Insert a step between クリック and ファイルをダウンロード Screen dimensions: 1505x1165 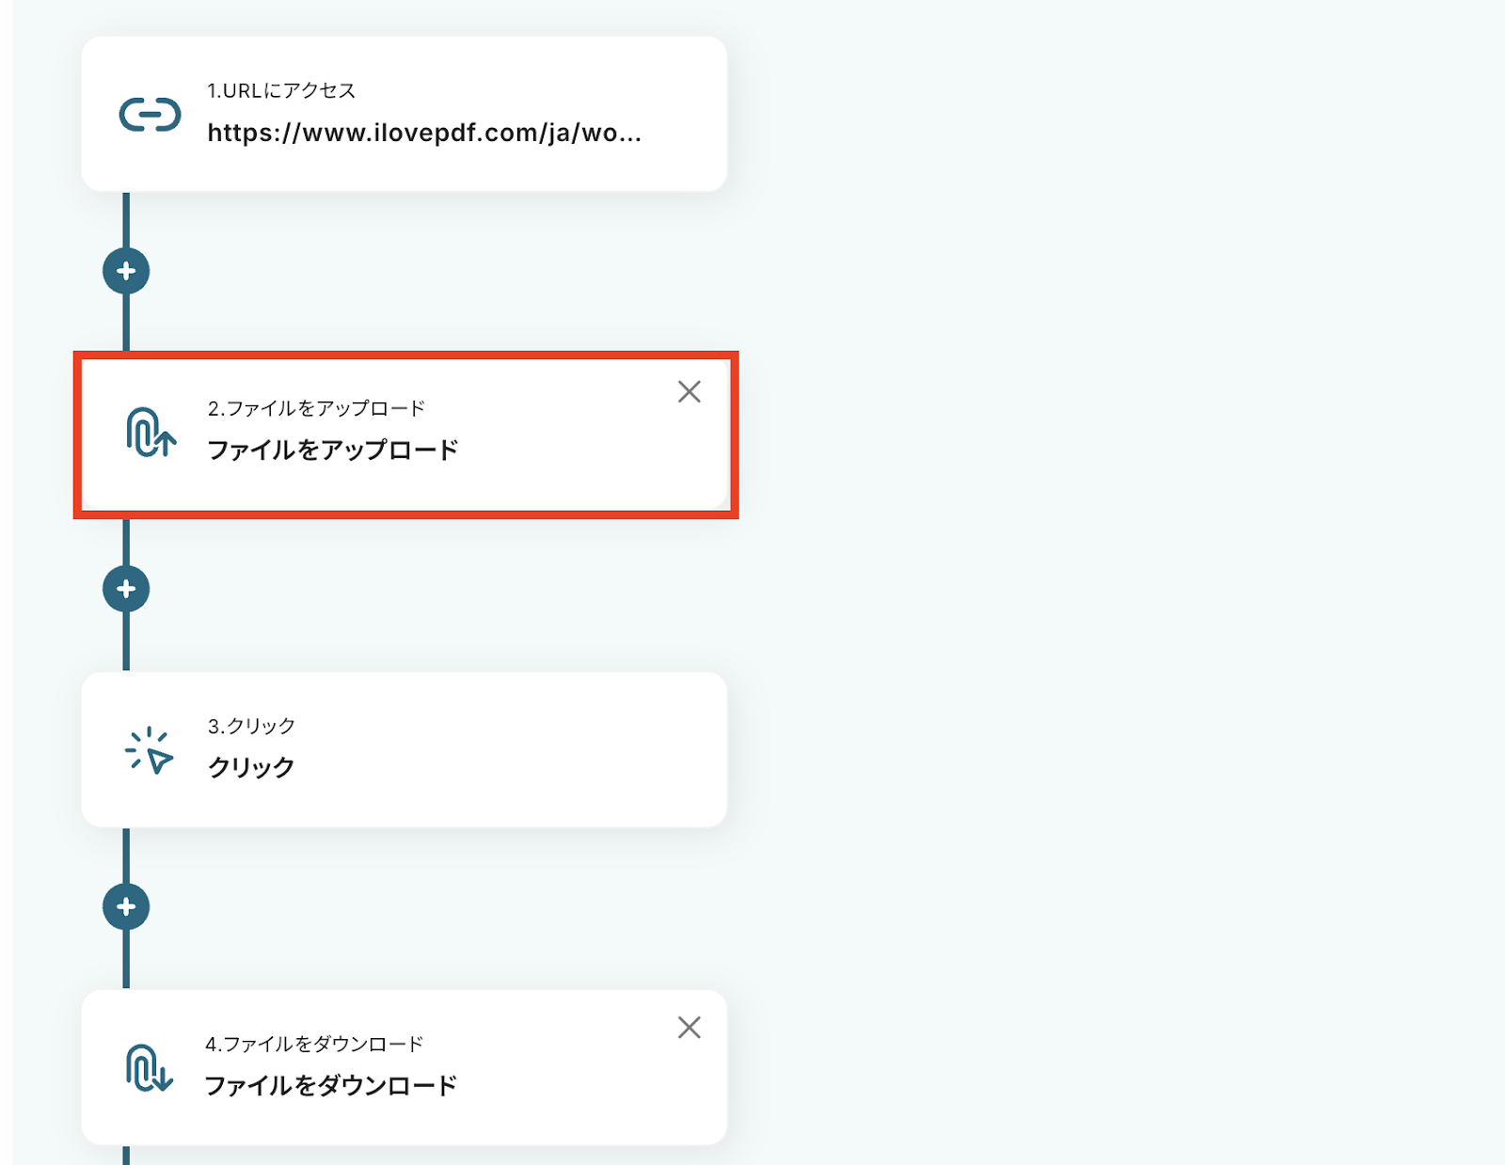pos(126,907)
